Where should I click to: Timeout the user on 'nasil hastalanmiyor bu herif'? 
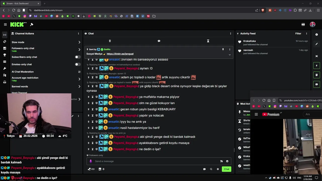[92, 128]
